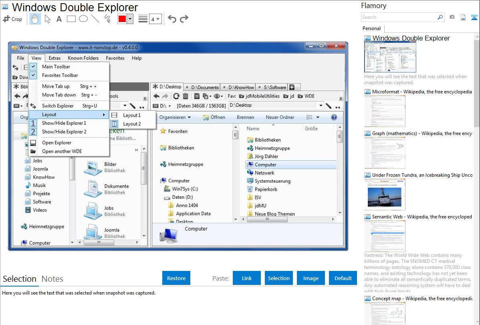The image size is (480, 325).
Task: Open the line width dropdown
Action: 155,19
